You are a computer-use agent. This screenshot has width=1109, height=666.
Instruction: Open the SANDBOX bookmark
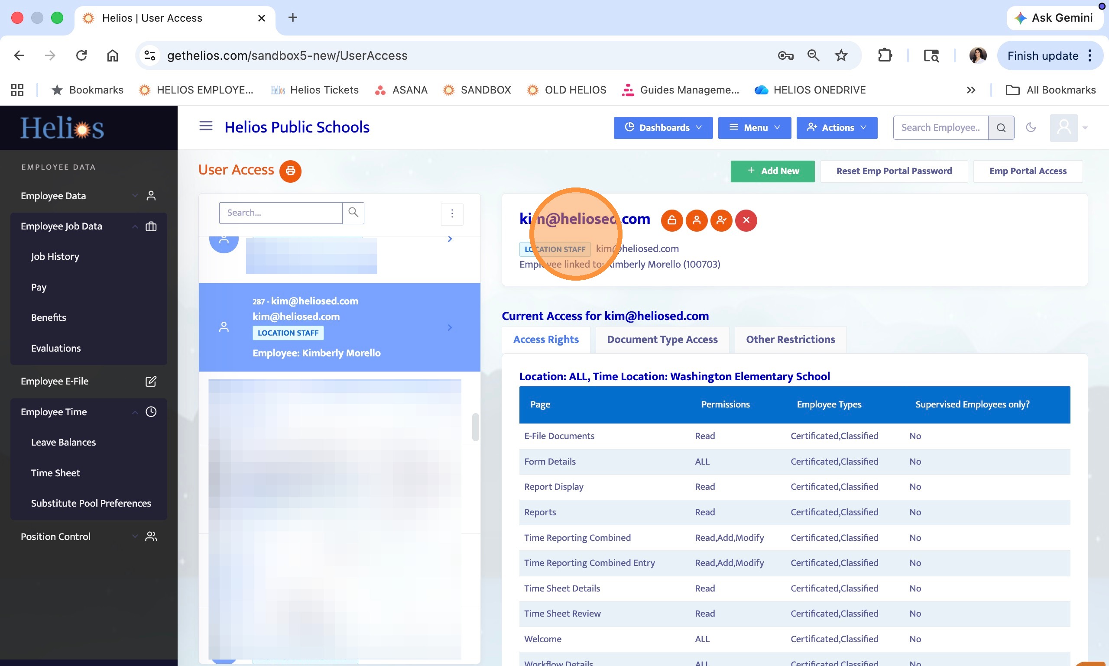(477, 90)
